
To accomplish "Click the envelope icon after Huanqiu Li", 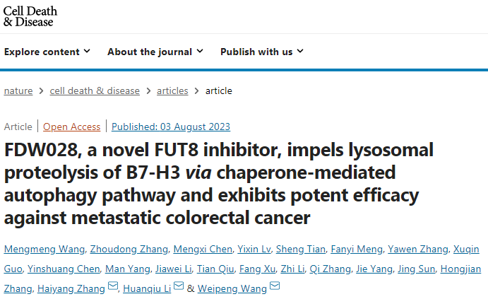I will pos(178,287).
